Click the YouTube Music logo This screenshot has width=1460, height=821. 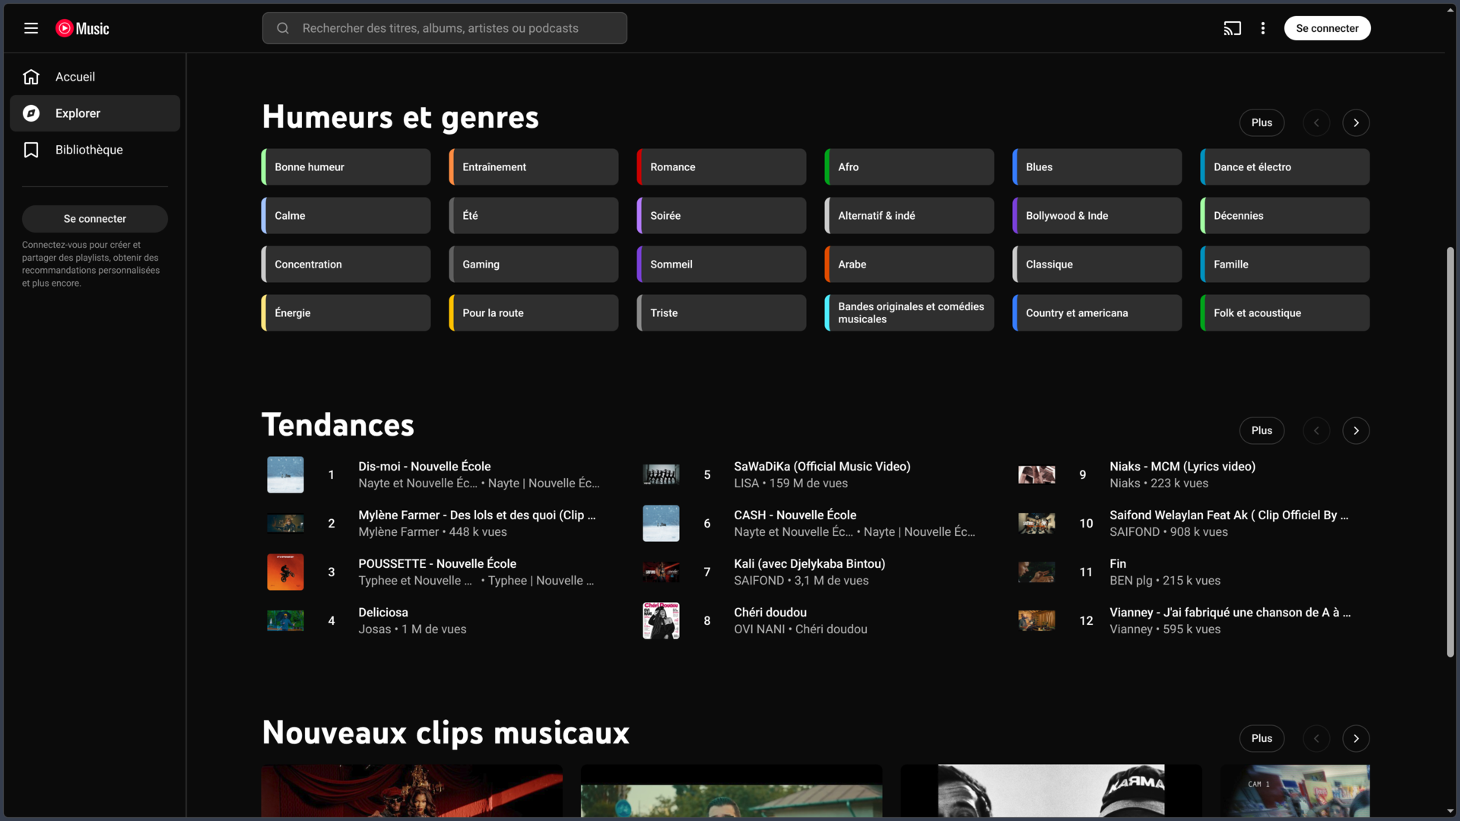(82, 28)
